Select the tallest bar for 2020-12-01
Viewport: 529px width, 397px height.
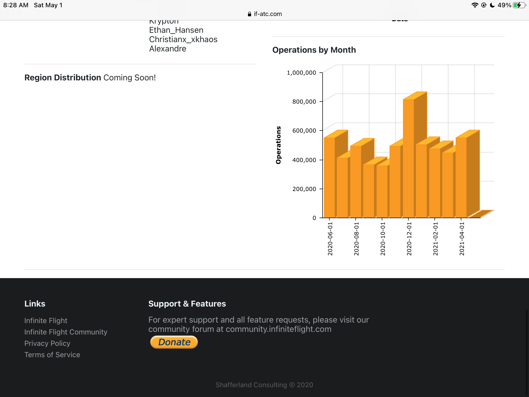point(408,158)
